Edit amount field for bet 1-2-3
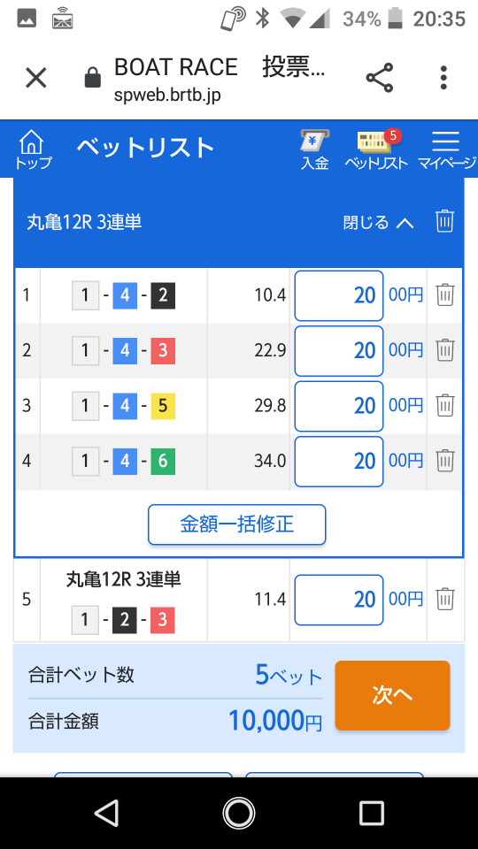The height and width of the screenshot is (849, 478). click(339, 600)
